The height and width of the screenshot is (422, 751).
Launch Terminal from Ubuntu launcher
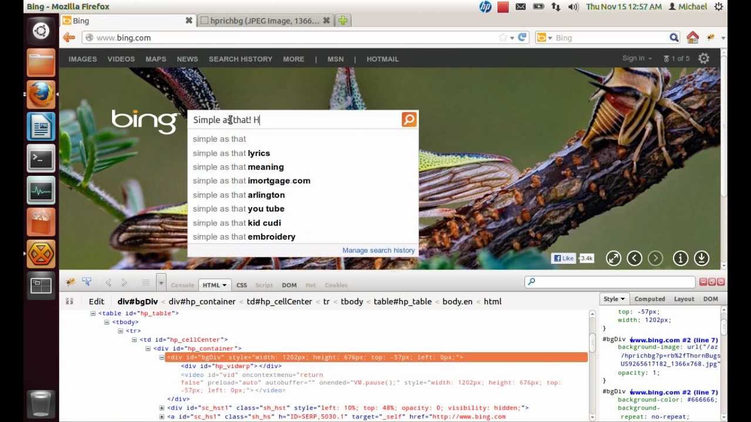[40, 158]
